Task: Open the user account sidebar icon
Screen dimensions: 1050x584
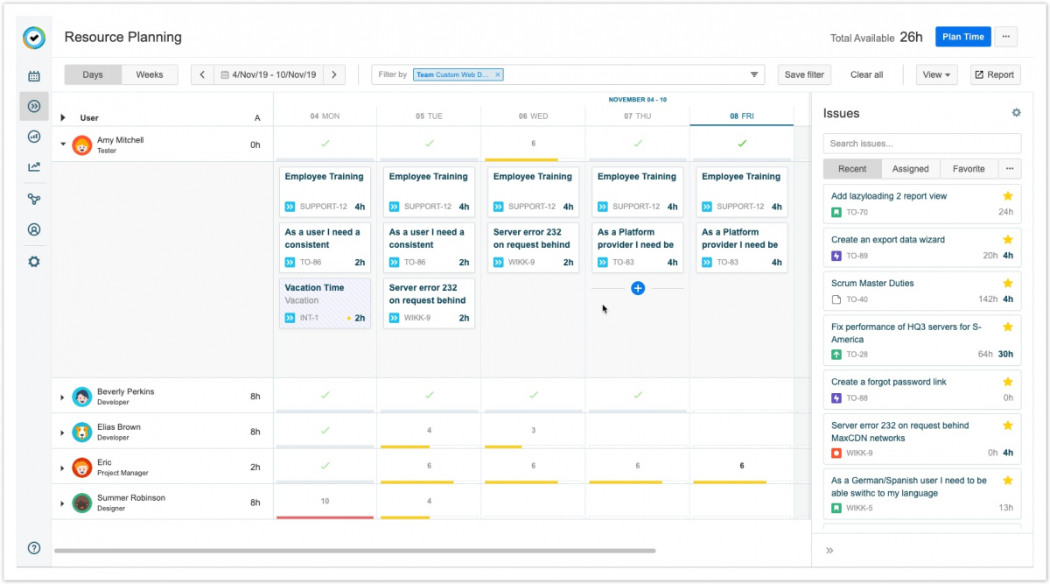Action: (x=34, y=230)
